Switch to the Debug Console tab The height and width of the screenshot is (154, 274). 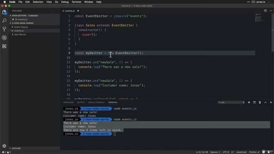[x=96, y=102]
